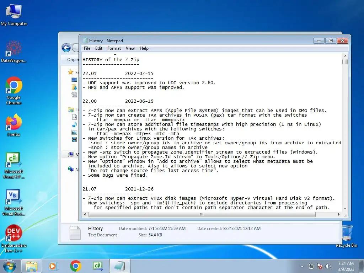Select the videos library film icon

(74, 139)
